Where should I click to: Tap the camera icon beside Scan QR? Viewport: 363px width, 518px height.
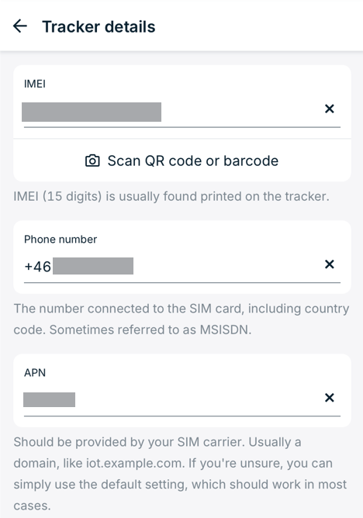tap(92, 161)
